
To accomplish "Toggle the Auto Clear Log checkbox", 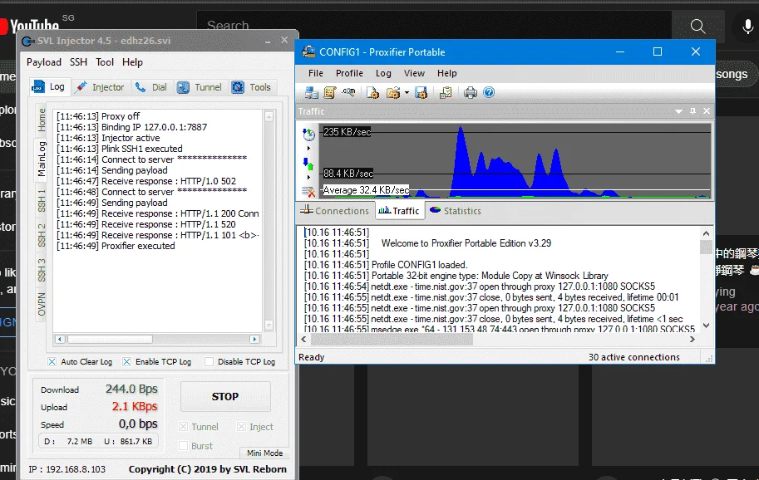I will pos(52,361).
